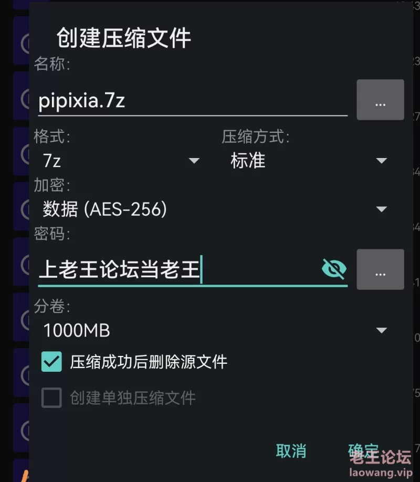Viewport: 420px width, 482px height.
Task: Click the arrow at the encryption row's end
Action: pos(382,209)
